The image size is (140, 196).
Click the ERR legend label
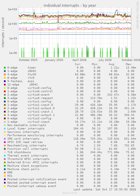(10, 173)
